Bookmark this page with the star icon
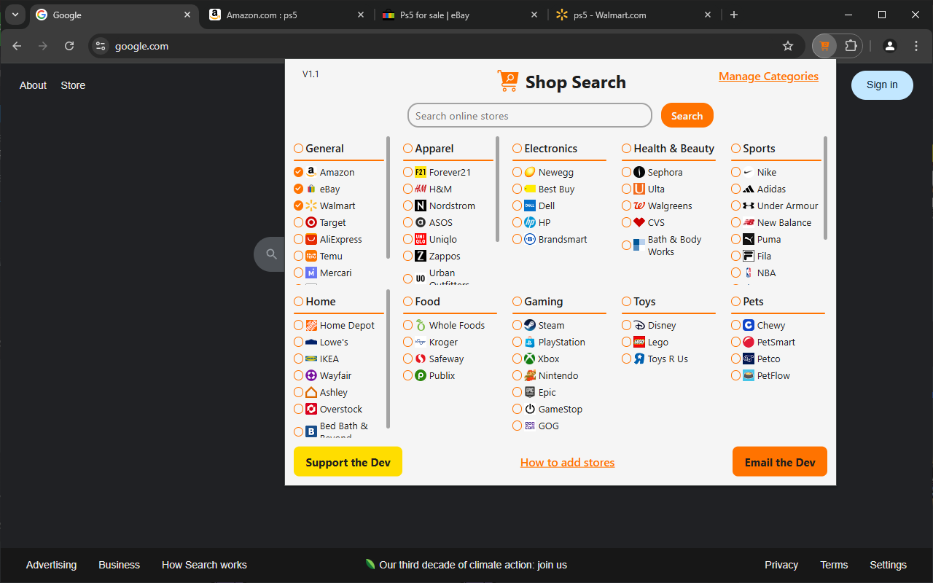The width and height of the screenshot is (933, 583). coord(788,46)
